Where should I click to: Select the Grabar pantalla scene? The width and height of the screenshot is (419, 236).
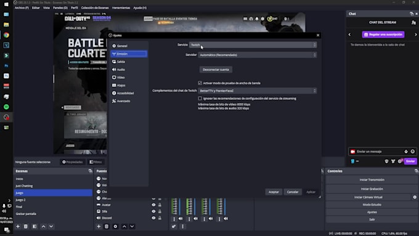[53, 214]
